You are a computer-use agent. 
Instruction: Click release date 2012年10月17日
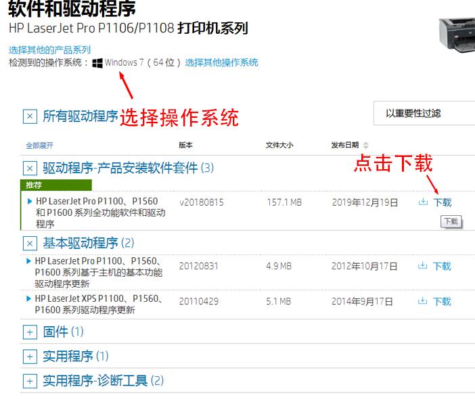coord(364,267)
